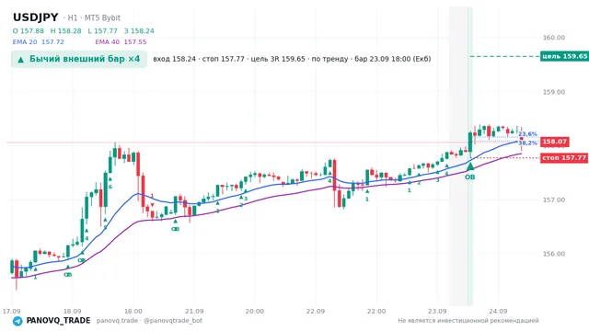The height and width of the screenshot is (331, 589).
Task: Click the '159.00' price axis value
Action: pyautogui.click(x=554, y=92)
